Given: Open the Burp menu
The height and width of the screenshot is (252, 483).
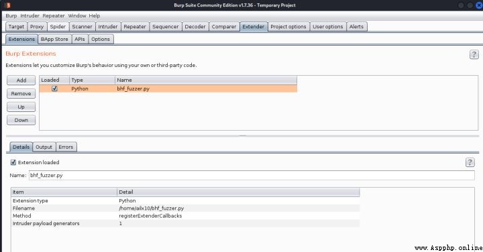Looking at the screenshot, I should coord(11,15).
